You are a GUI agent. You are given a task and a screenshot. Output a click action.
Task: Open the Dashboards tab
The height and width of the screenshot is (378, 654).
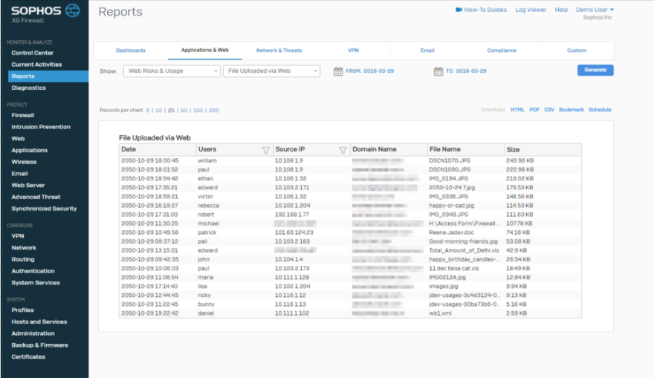131,50
